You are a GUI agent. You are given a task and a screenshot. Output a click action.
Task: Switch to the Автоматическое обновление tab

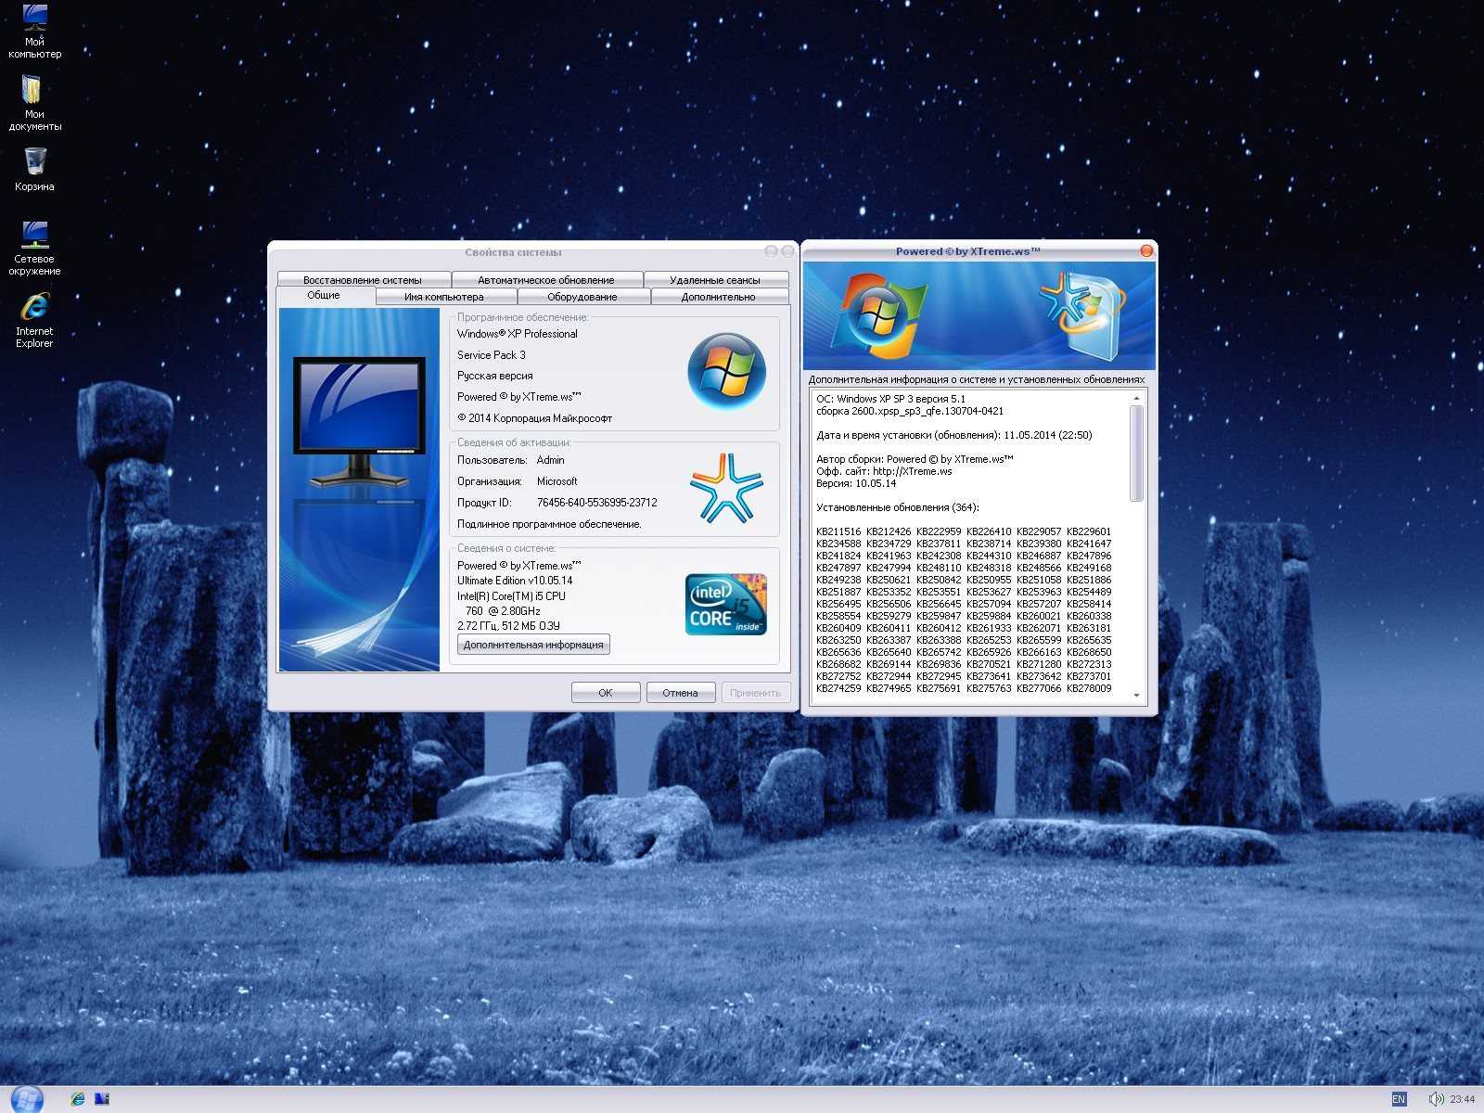(546, 279)
